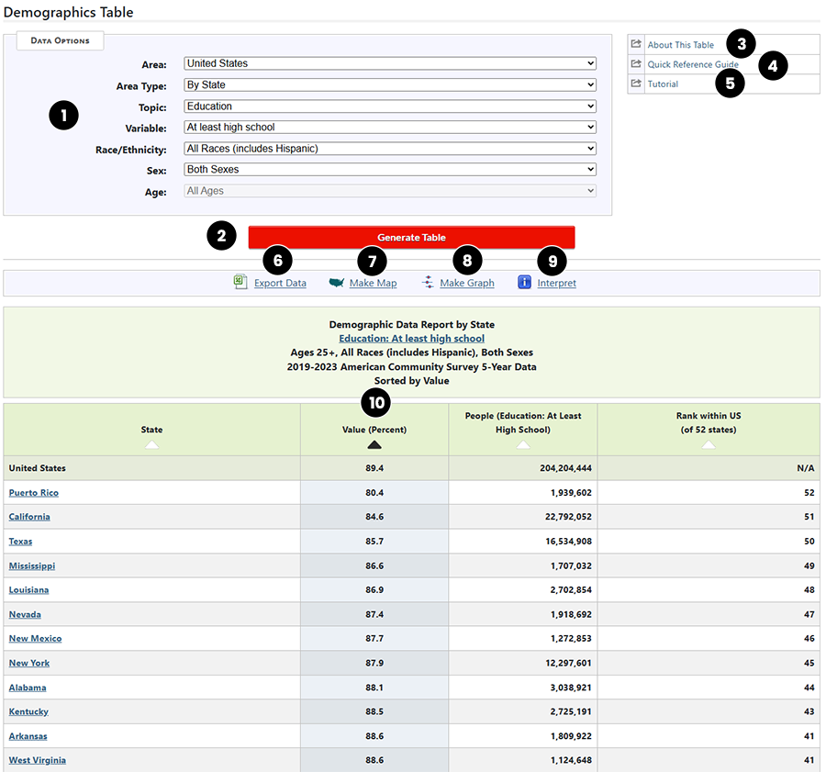
Task: Select the California state link
Action: point(28,517)
